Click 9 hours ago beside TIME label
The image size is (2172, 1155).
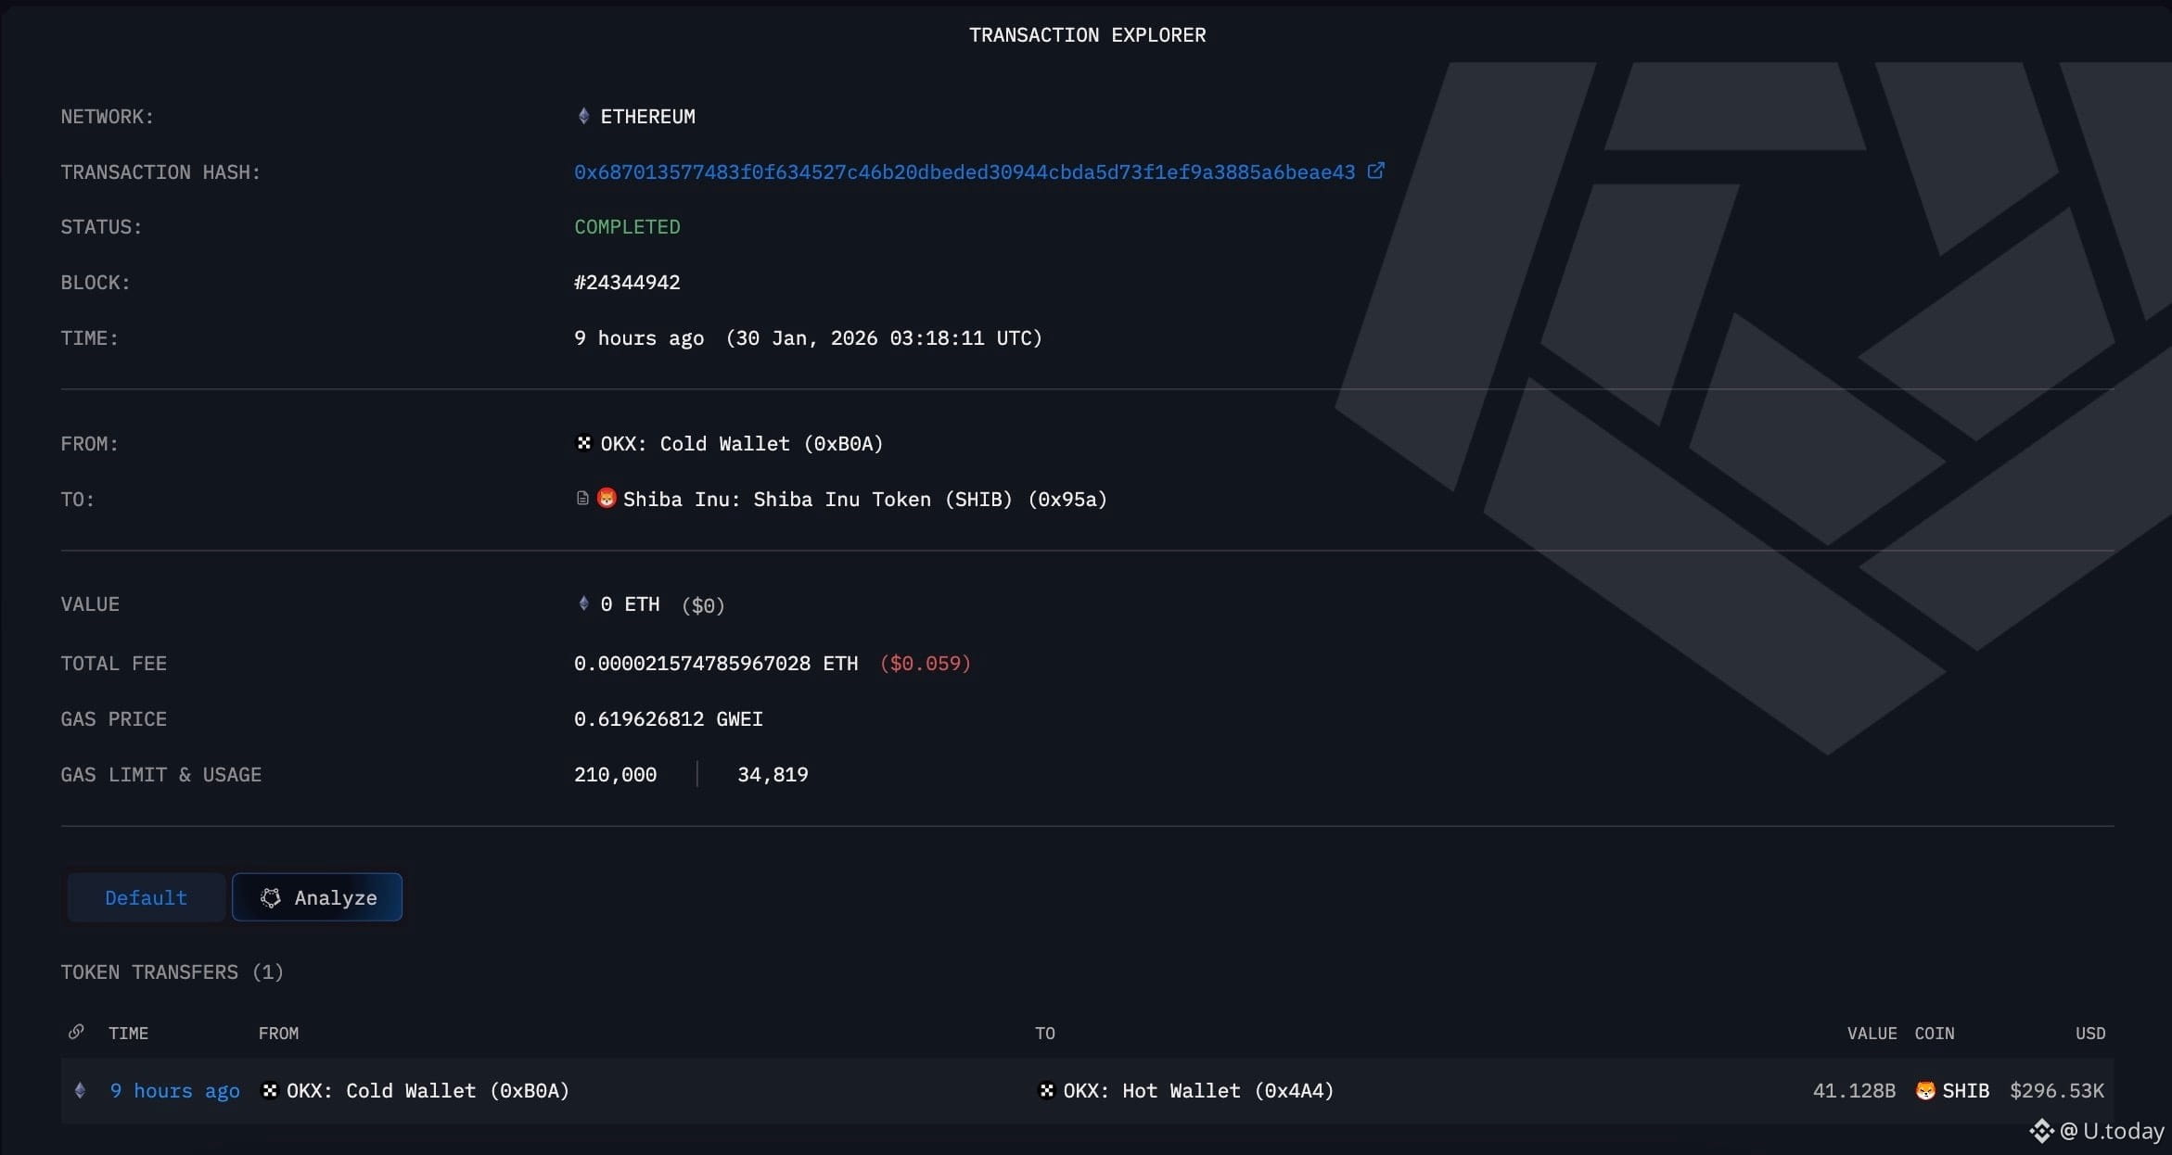[x=638, y=338]
